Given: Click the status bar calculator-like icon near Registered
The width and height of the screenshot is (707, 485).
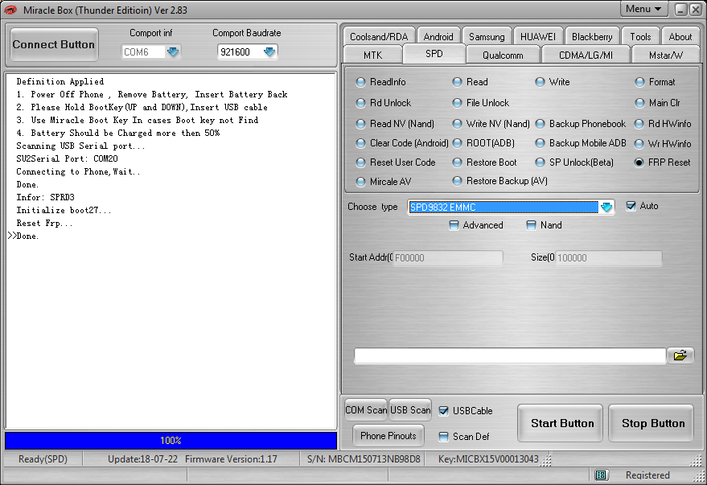Looking at the screenshot, I should click(601, 475).
